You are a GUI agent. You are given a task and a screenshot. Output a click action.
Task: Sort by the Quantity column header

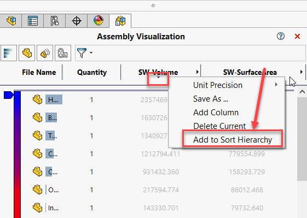point(92,72)
